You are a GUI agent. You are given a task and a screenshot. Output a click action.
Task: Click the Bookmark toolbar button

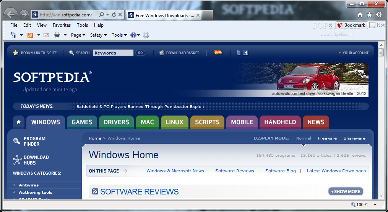pos(352,25)
